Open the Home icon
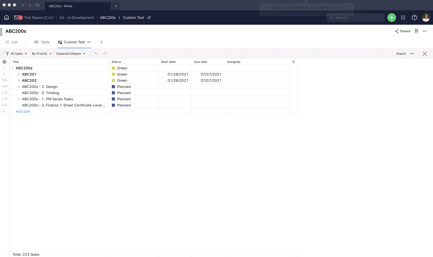Screen dimensions: 433x257 click(x=6, y=18)
